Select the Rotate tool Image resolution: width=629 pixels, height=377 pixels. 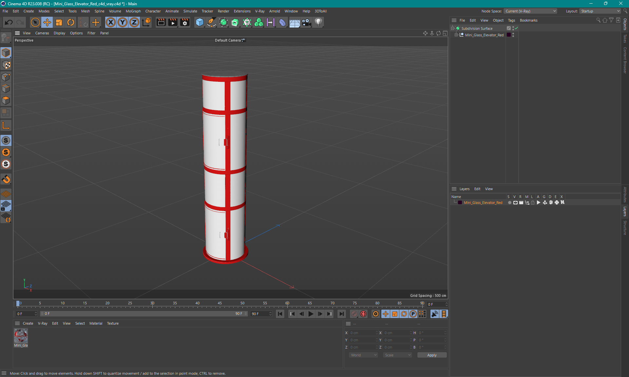(71, 22)
